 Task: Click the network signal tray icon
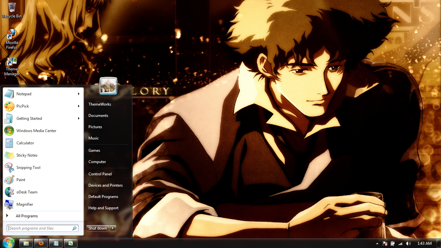(401, 243)
